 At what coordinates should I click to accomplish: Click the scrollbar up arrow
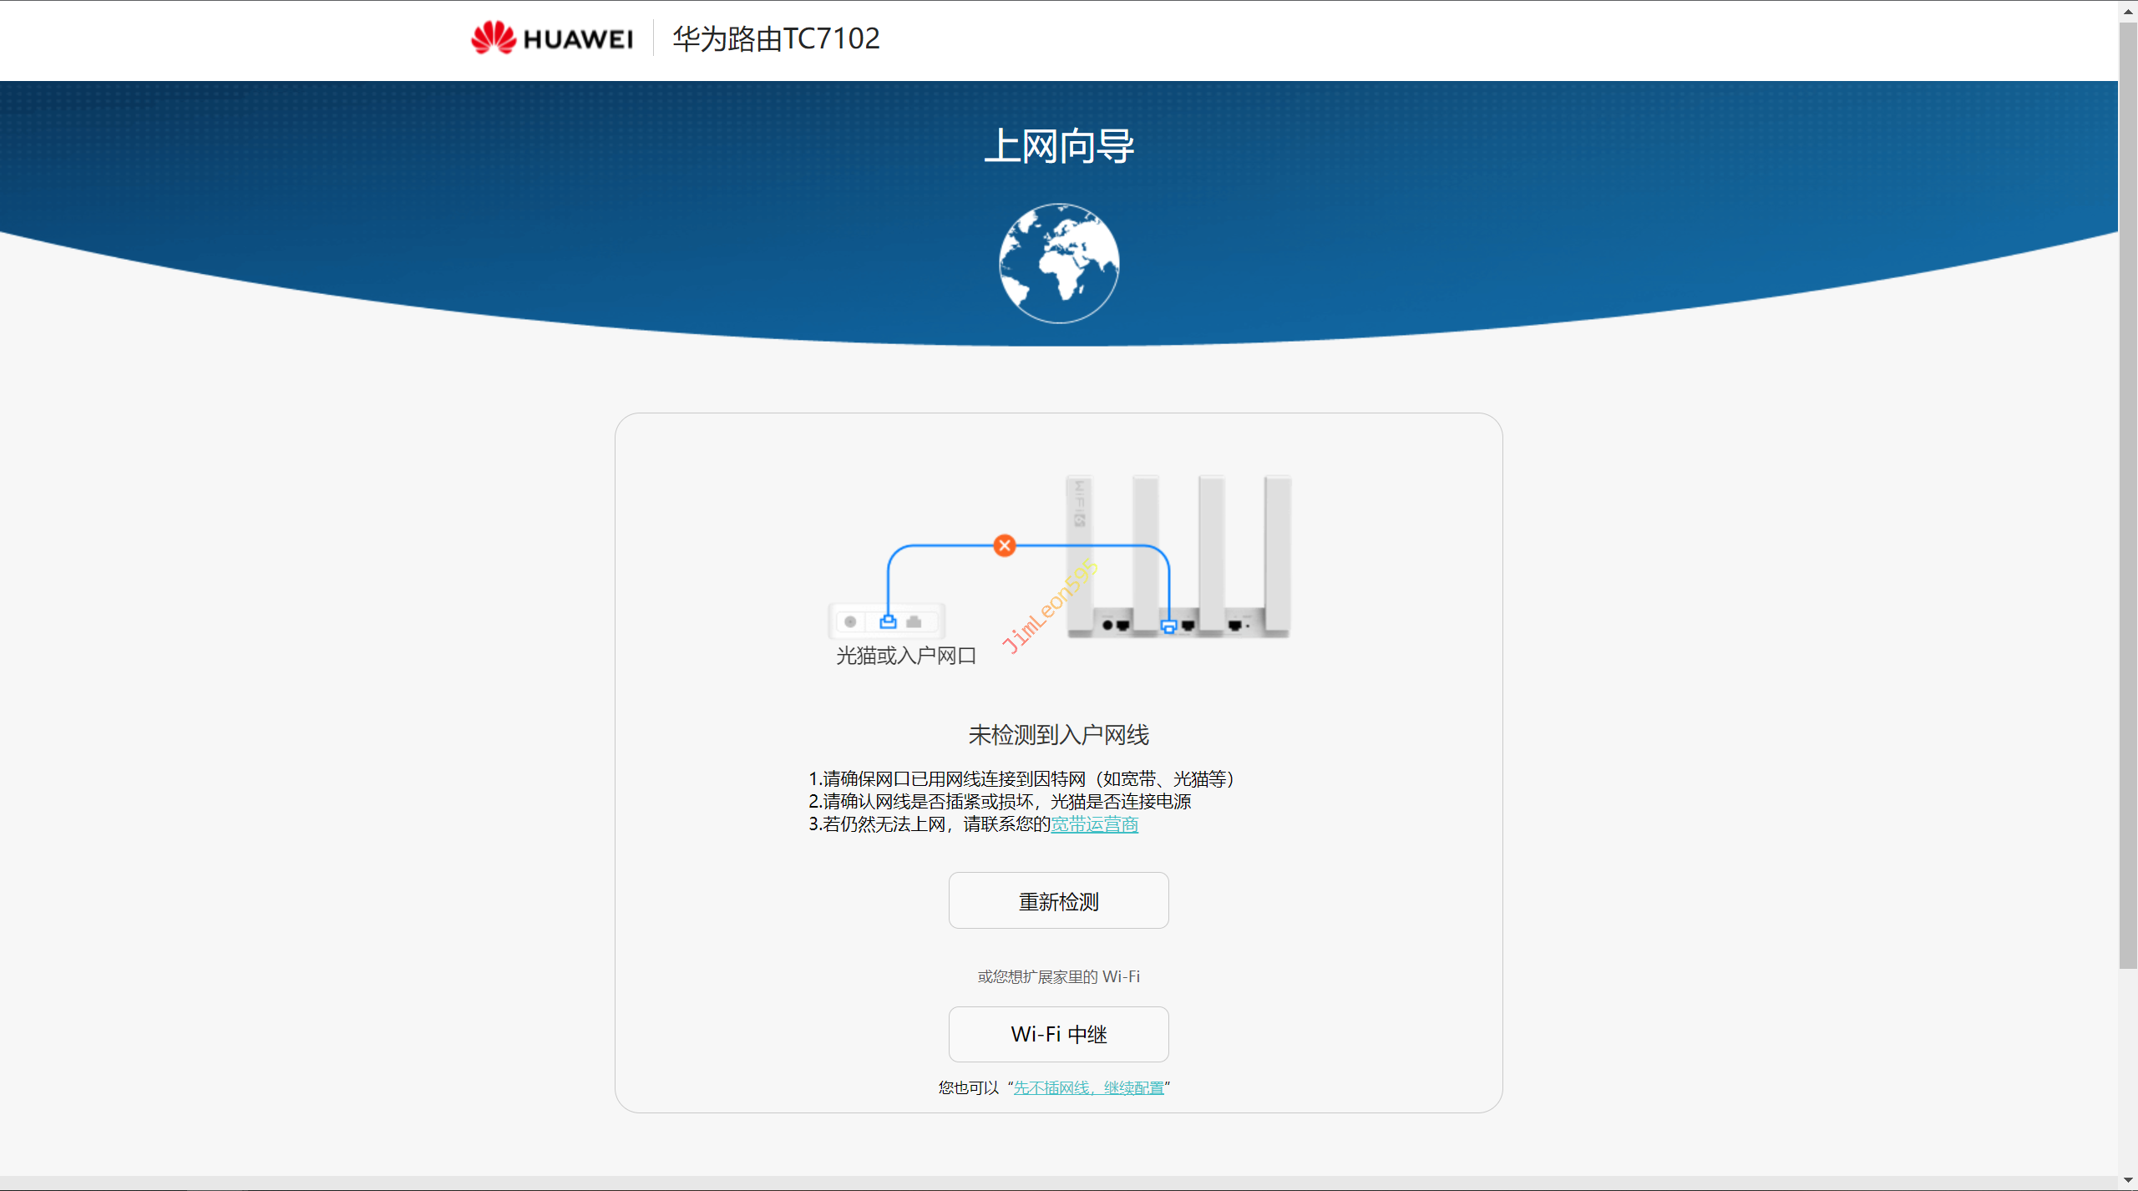2128,11
